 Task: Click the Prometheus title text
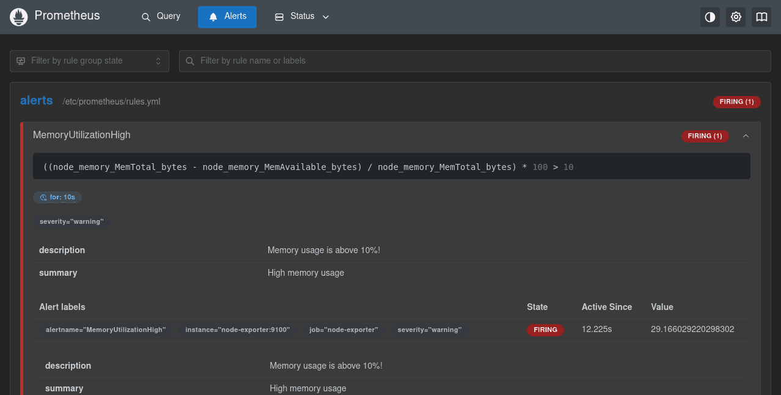pos(67,16)
